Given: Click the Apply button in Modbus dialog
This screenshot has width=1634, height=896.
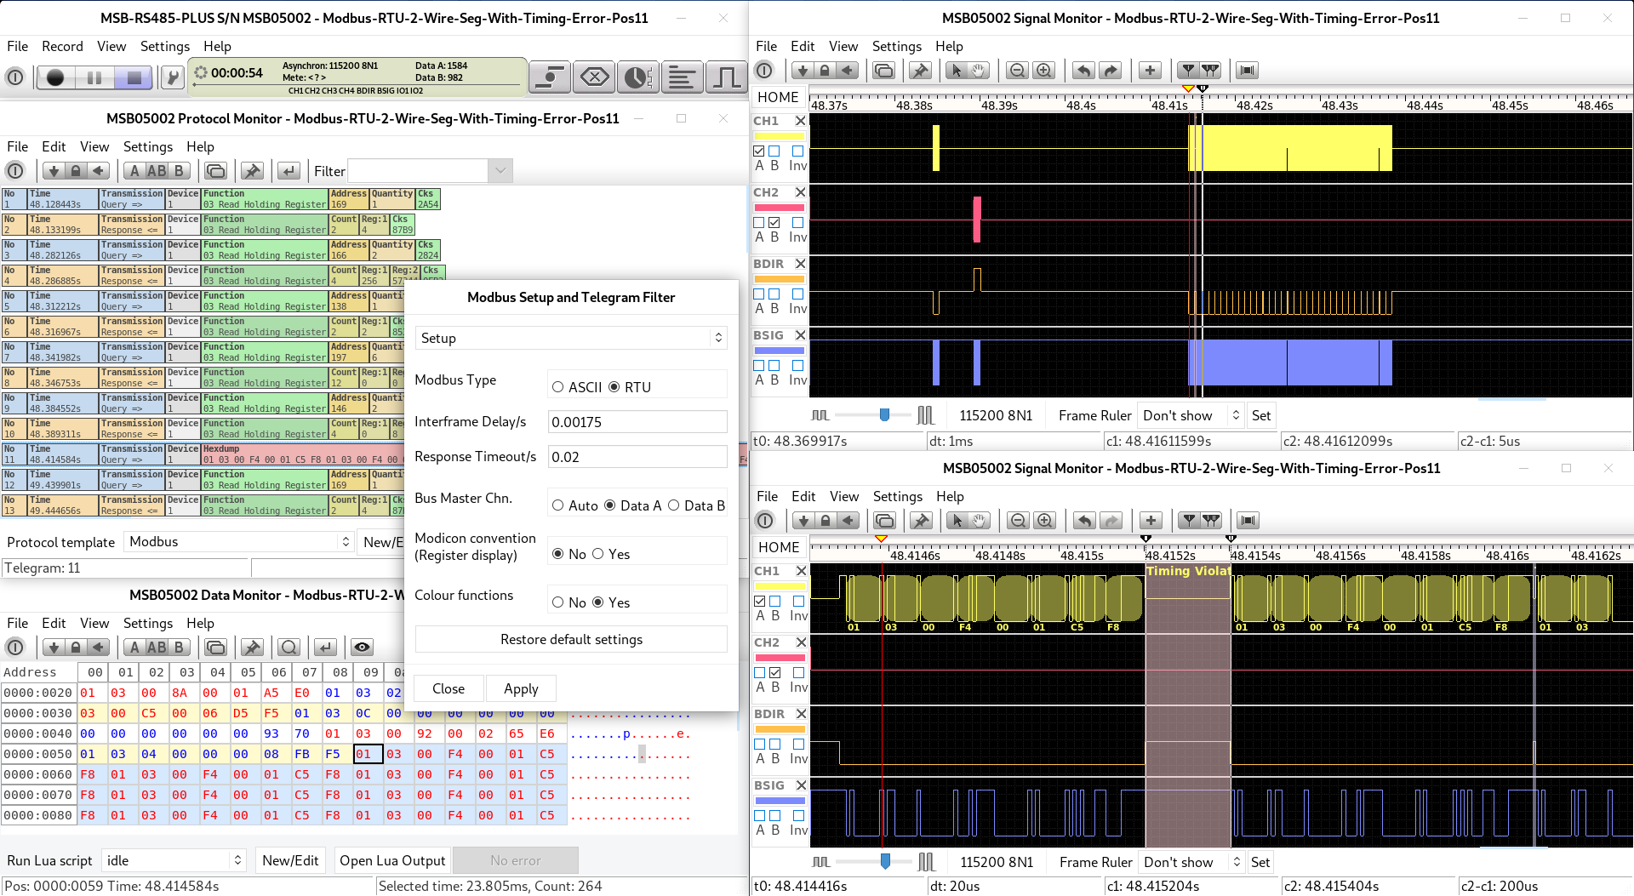Looking at the screenshot, I should tap(521, 689).
